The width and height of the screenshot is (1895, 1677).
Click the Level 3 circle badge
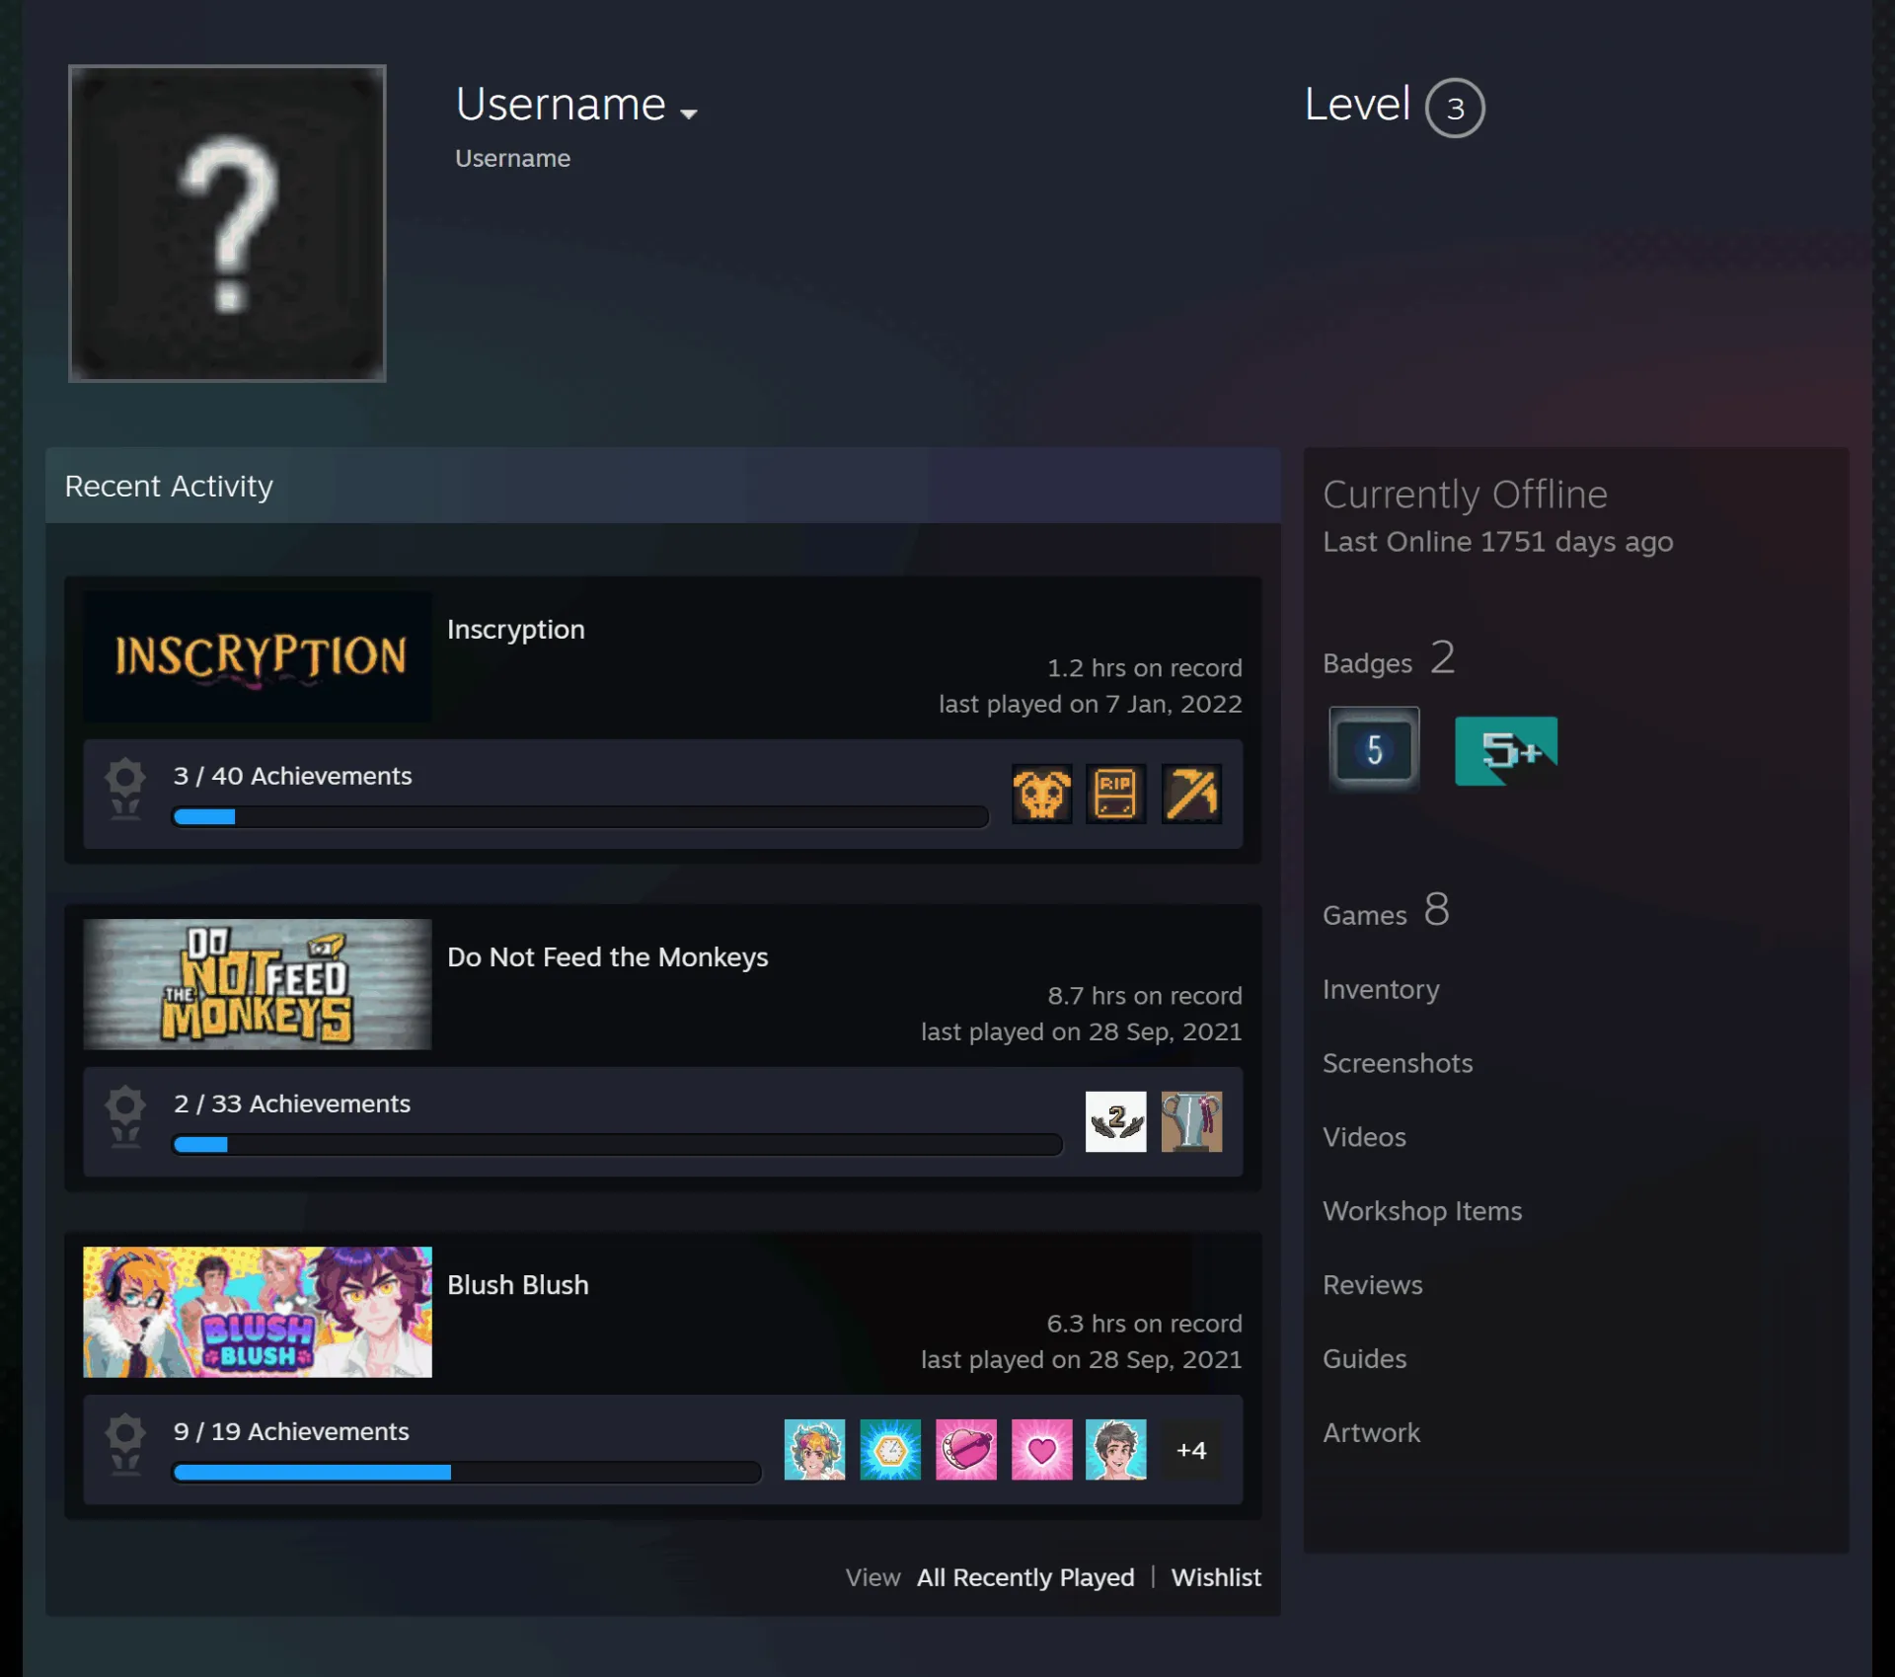pos(1454,108)
